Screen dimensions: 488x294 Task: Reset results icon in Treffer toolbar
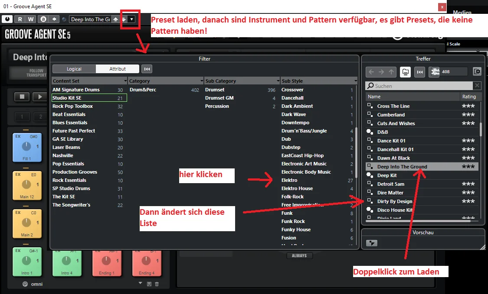420,72
